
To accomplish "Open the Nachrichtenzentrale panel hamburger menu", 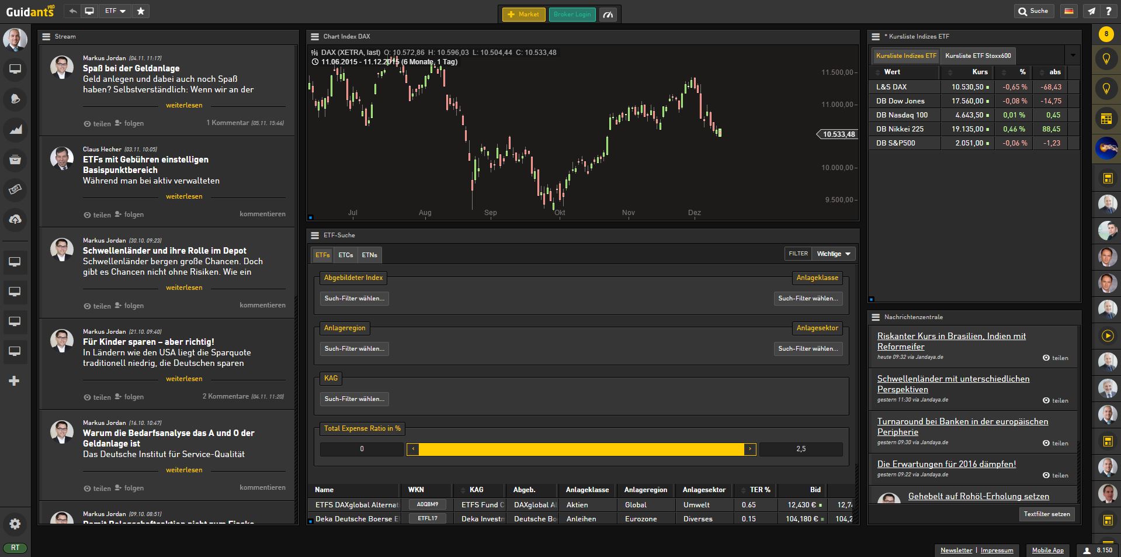I will coord(876,317).
